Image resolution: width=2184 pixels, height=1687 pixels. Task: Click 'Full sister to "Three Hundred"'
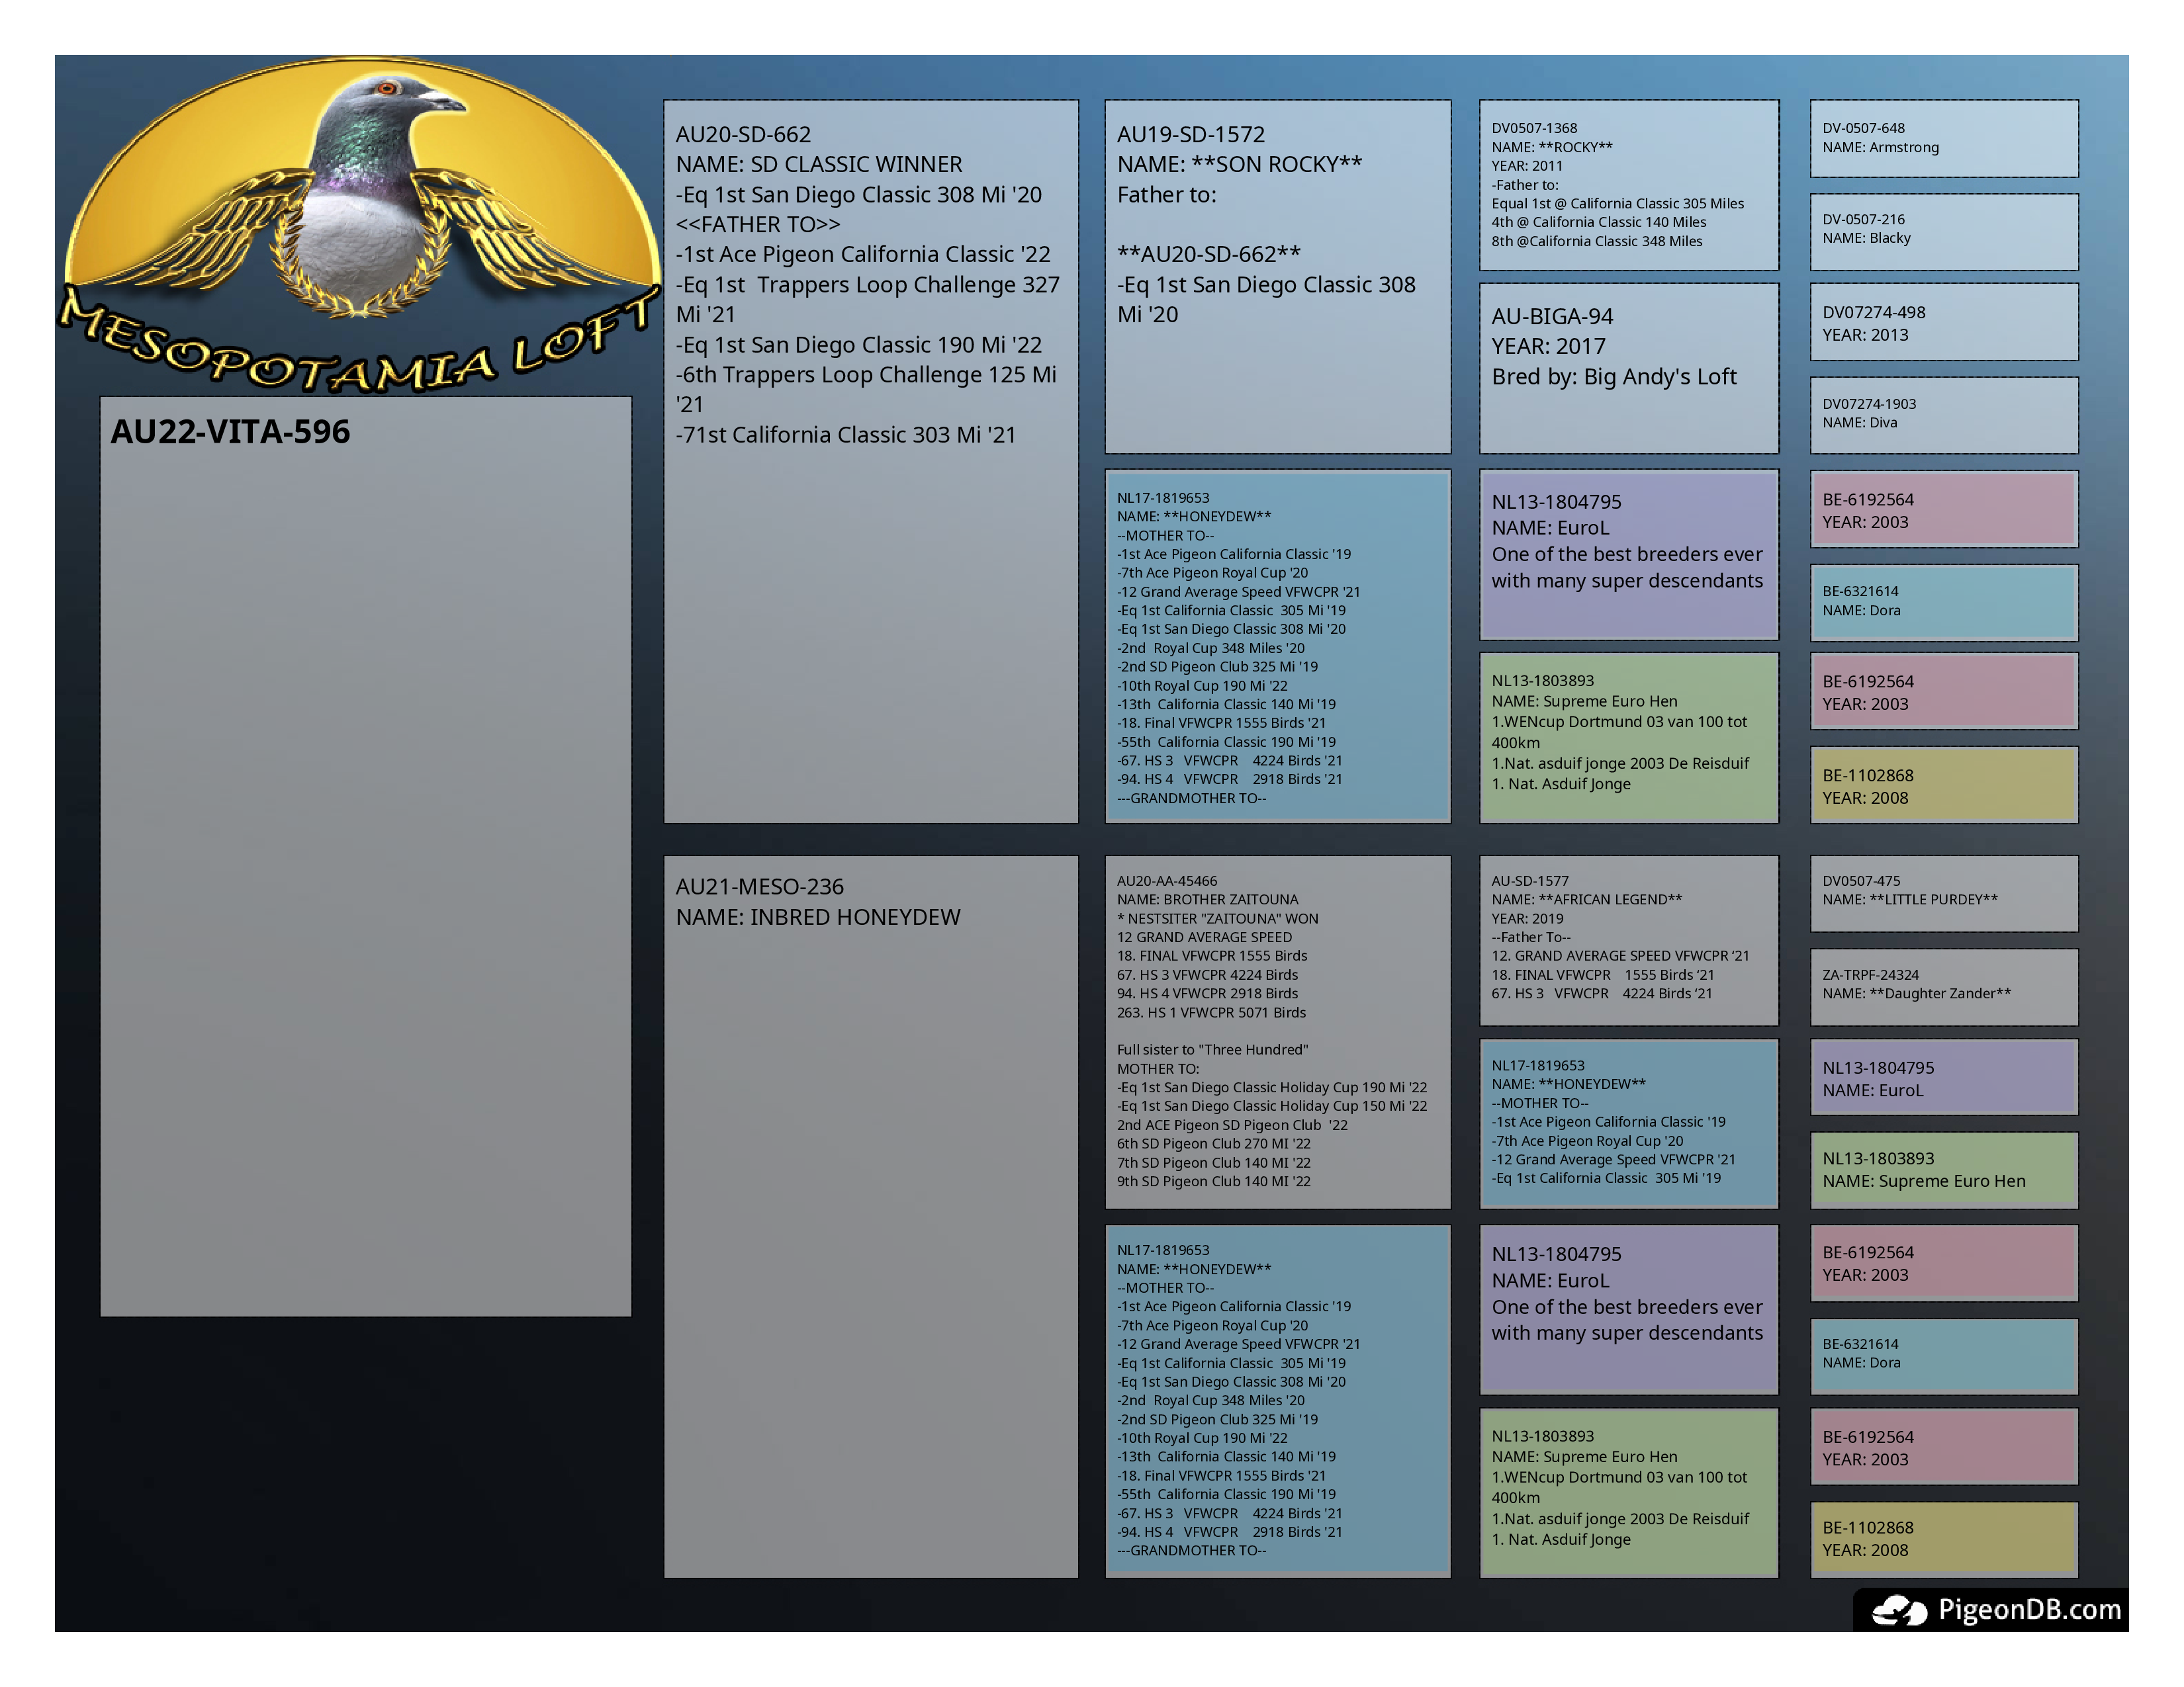pyautogui.click(x=1212, y=1051)
